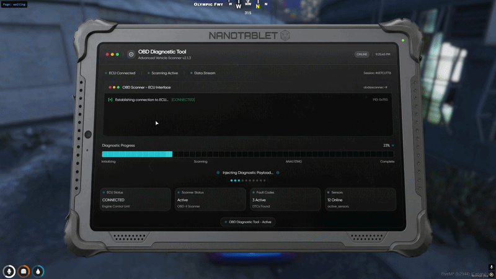Click the yellow dot in the main title bar
The image size is (496, 279).
click(112, 55)
